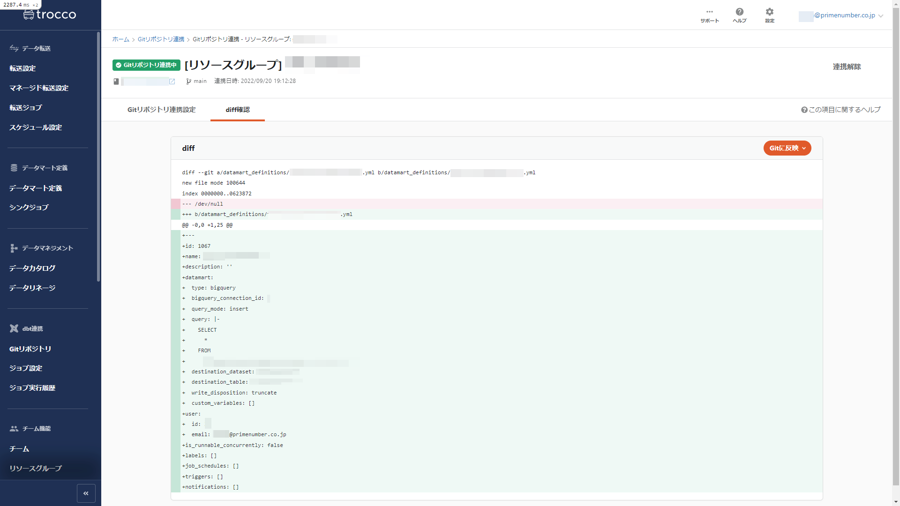Click 'custom_variables: []' line

496,403
